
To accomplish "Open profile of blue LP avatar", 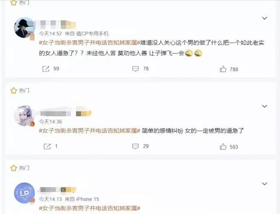I will (24, 193).
